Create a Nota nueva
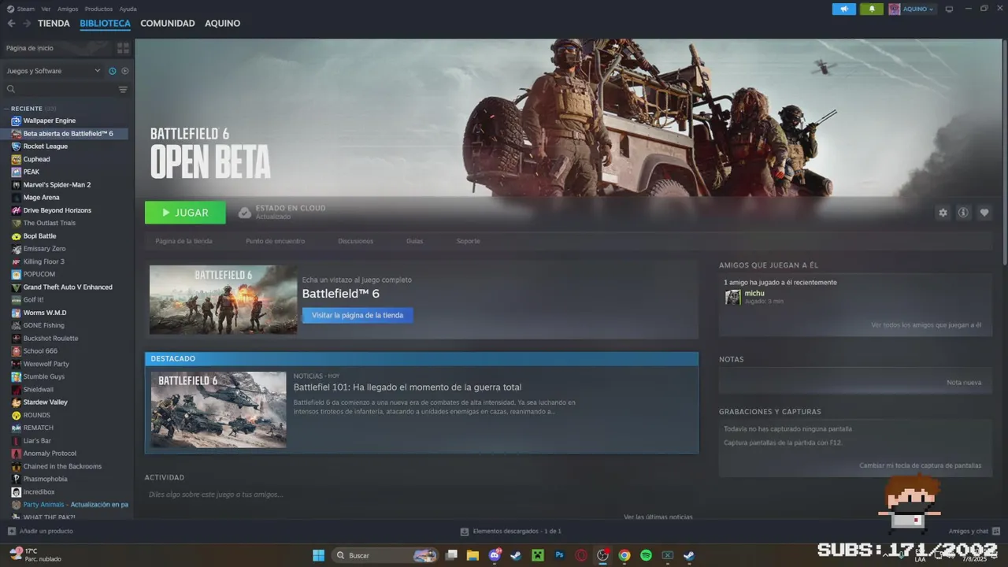1008x567 pixels. (x=964, y=383)
